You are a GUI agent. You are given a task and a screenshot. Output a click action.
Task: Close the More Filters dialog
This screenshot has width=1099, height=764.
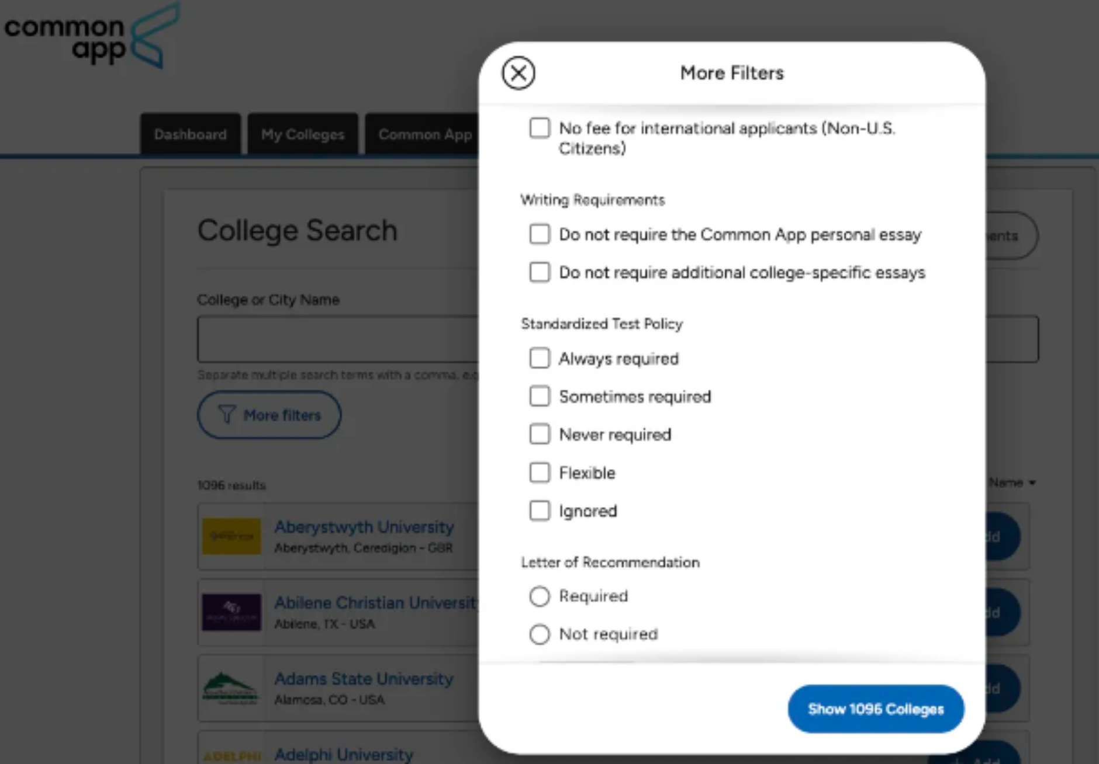pos(518,73)
